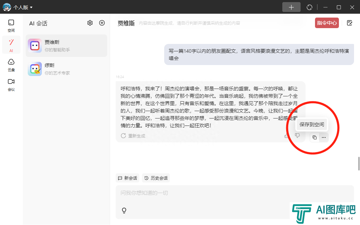Viewport: 360px width, 225px height.
Task: Select the 缪斯 art expert conversation
Action: [66, 69]
